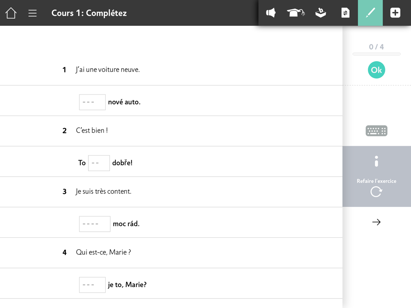Select the pencil exercise tab

[x=370, y=13]
